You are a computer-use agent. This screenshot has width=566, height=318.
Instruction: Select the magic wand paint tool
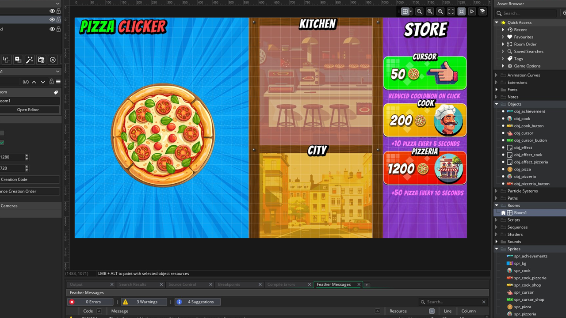click(x=30, y=60)
